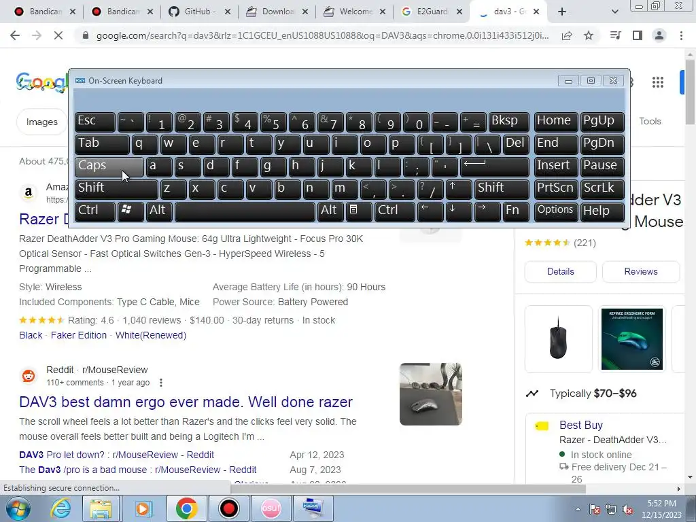Click the Bksp key
The image size is (696, 522).
(x=508, y=122)
